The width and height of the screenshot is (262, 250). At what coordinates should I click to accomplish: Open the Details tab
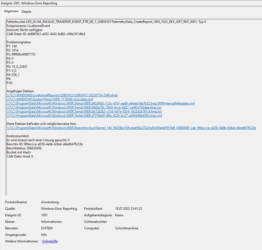tap(26, 12)
